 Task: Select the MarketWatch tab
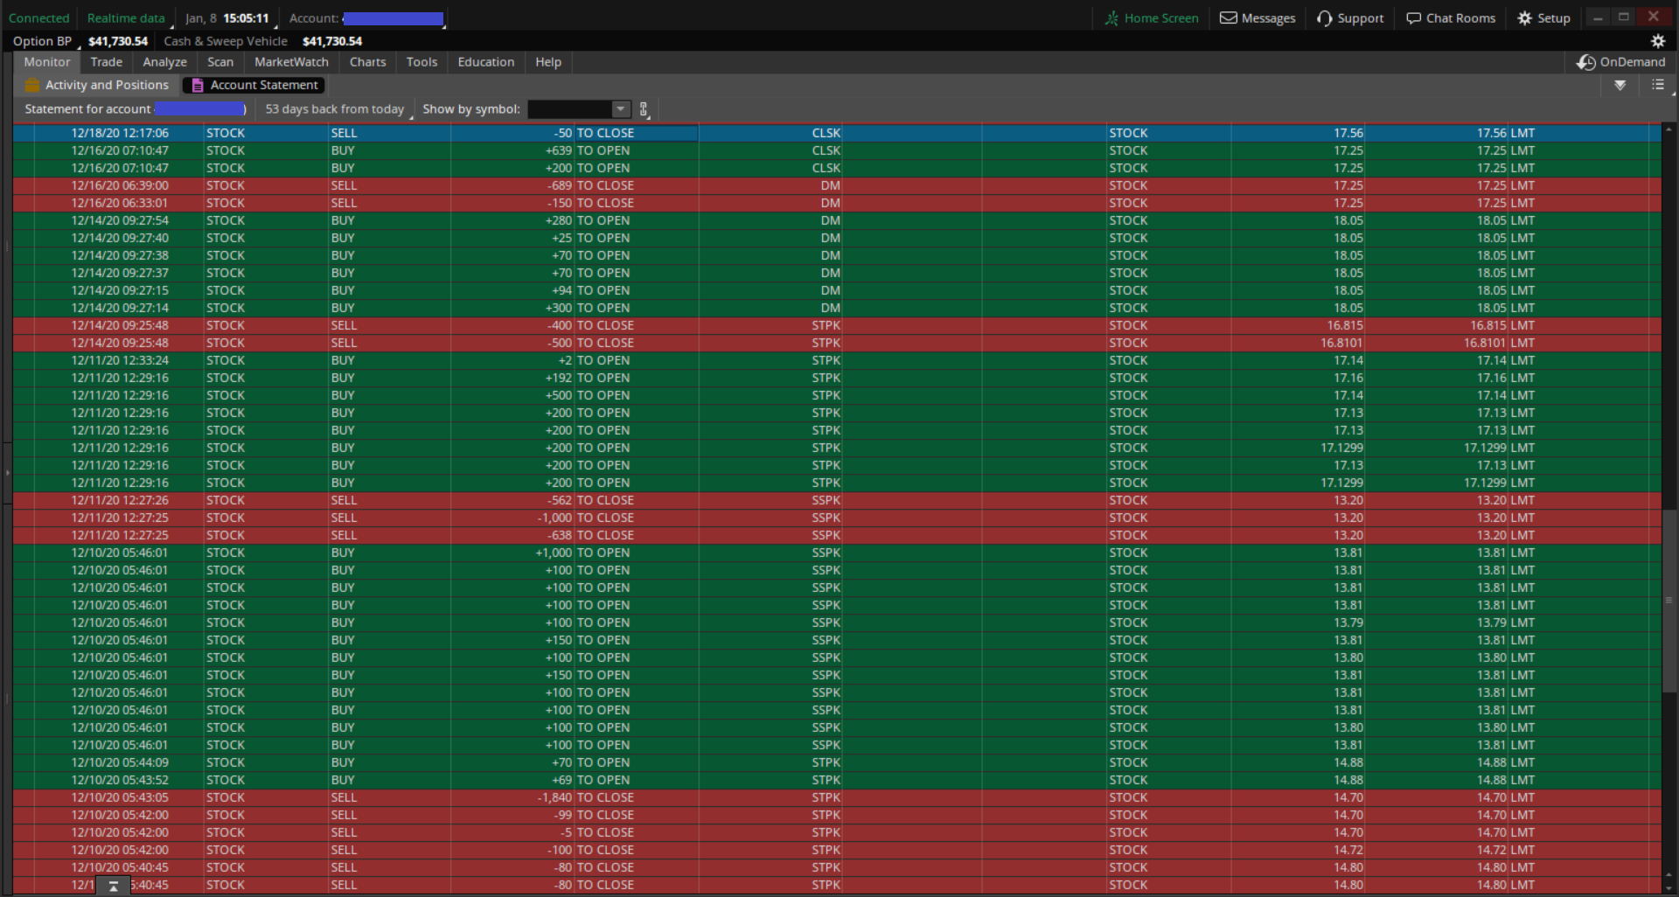[x=291, y=62]
